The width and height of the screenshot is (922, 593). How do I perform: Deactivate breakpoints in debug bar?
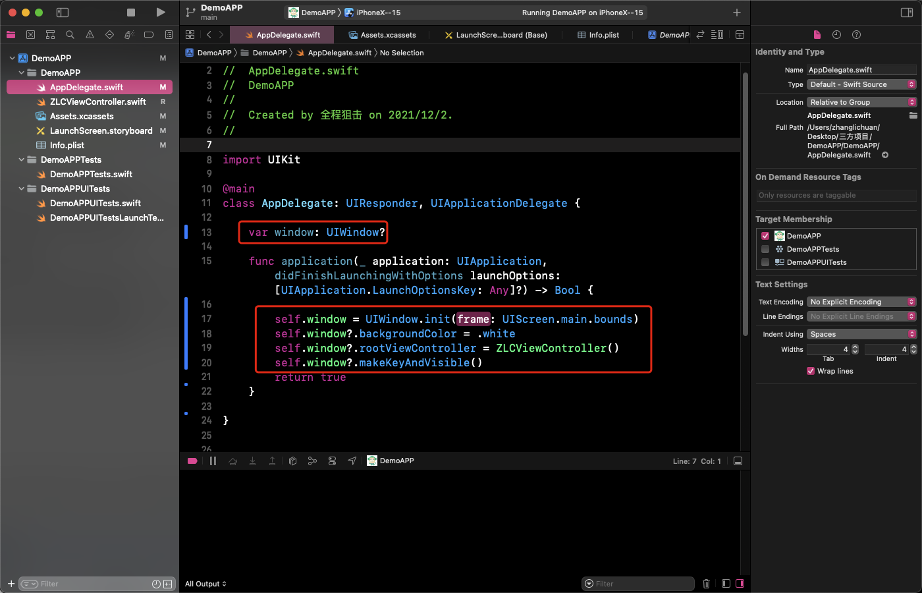pyautogui.click(x=192, y=461)
